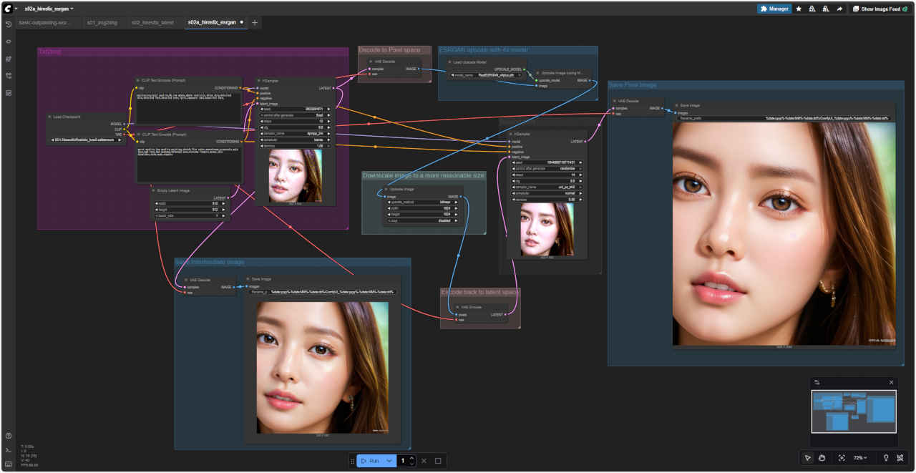The image size is (916, 473).
Task: Click the share arrow icon
Action: pyautogui.click(x=839, y=9)
